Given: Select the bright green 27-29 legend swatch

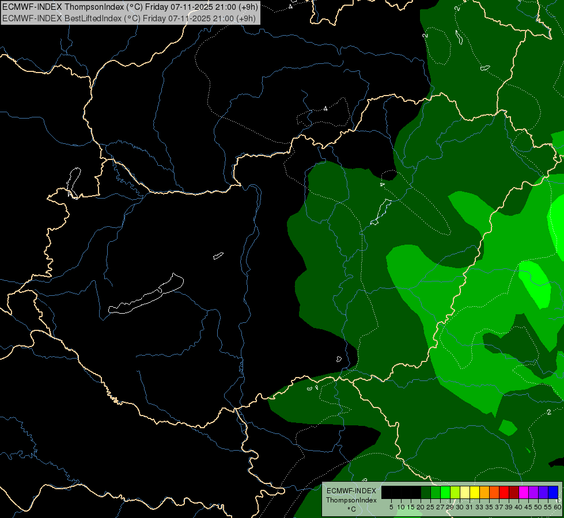Looking at the screenshot, I should point(445,492).
